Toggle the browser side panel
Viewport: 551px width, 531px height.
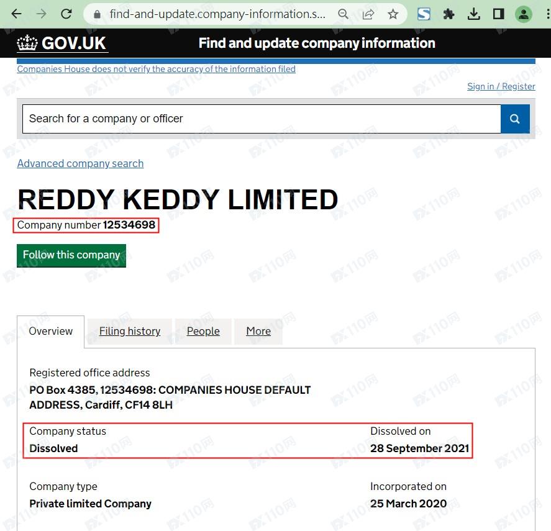coord(498,14)
